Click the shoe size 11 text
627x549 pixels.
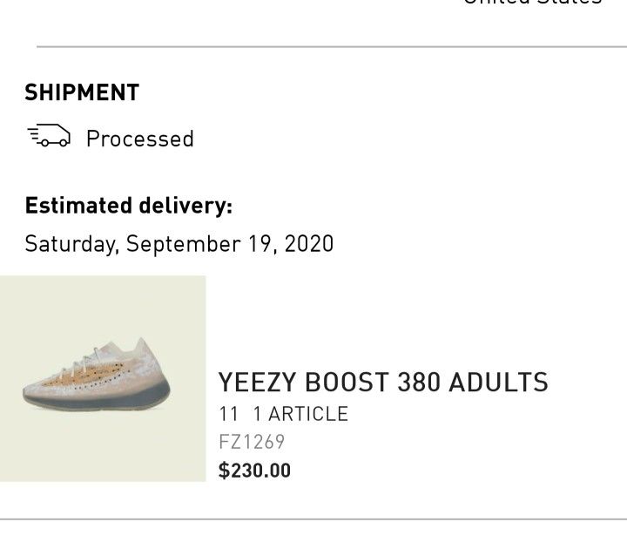[228, 414]
